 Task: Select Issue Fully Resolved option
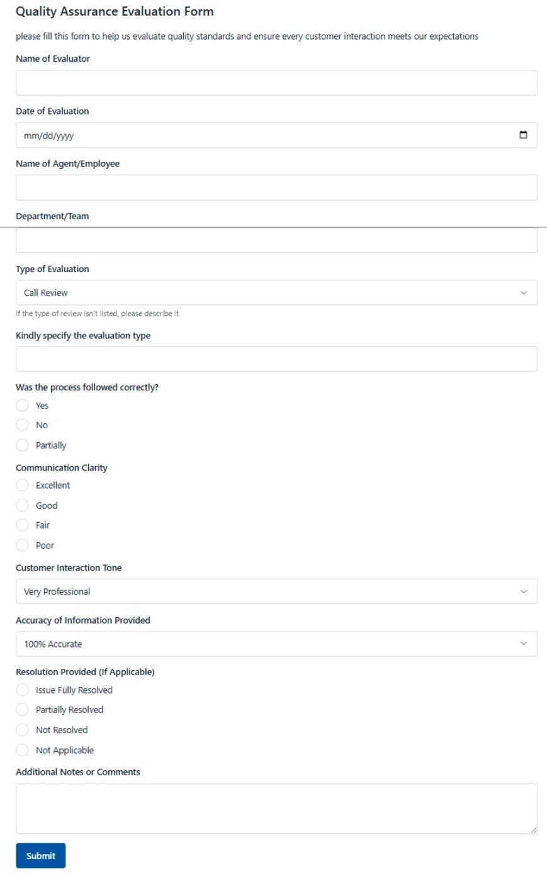[23, 690]
